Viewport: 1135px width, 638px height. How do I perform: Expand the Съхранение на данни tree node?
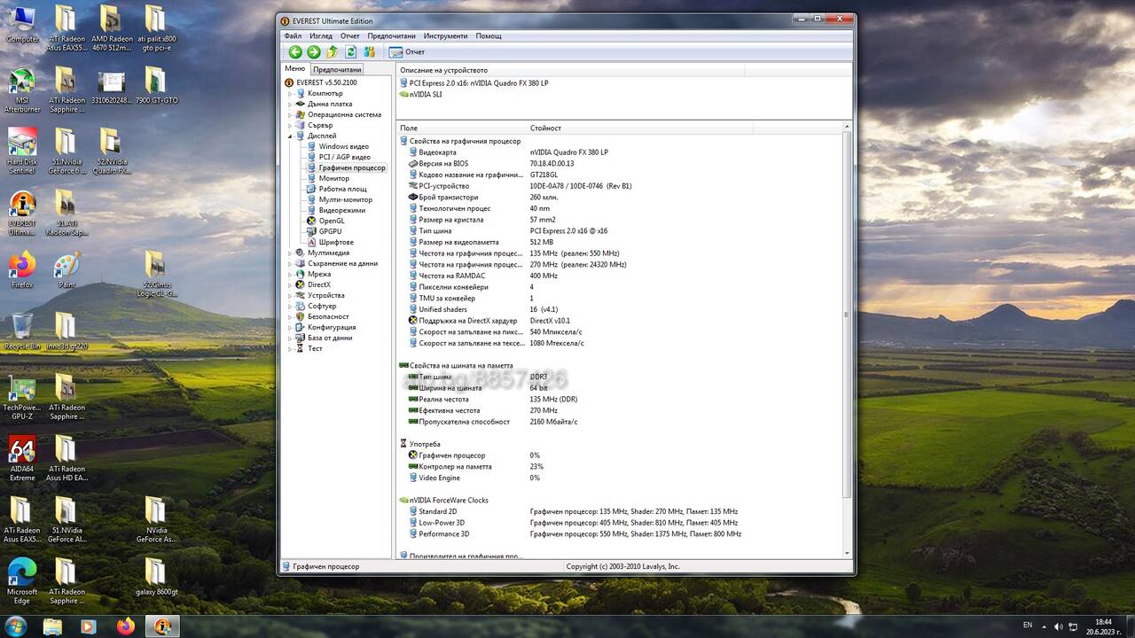[x=289, y=263]
